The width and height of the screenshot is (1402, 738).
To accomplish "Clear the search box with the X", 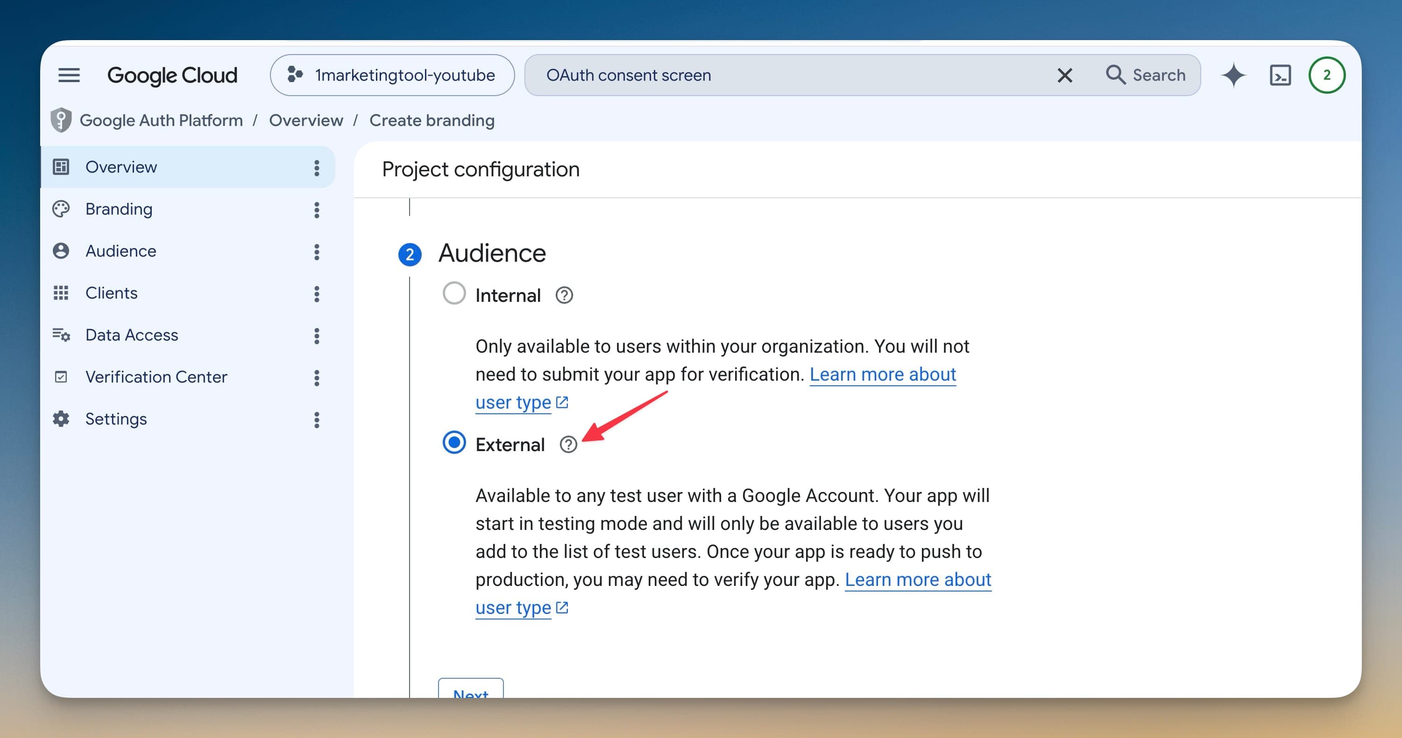I will coord(1064,75).
